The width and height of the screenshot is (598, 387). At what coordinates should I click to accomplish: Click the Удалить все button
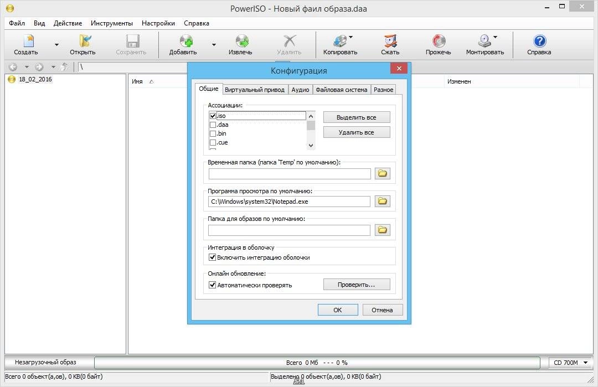tap(357, 132)
